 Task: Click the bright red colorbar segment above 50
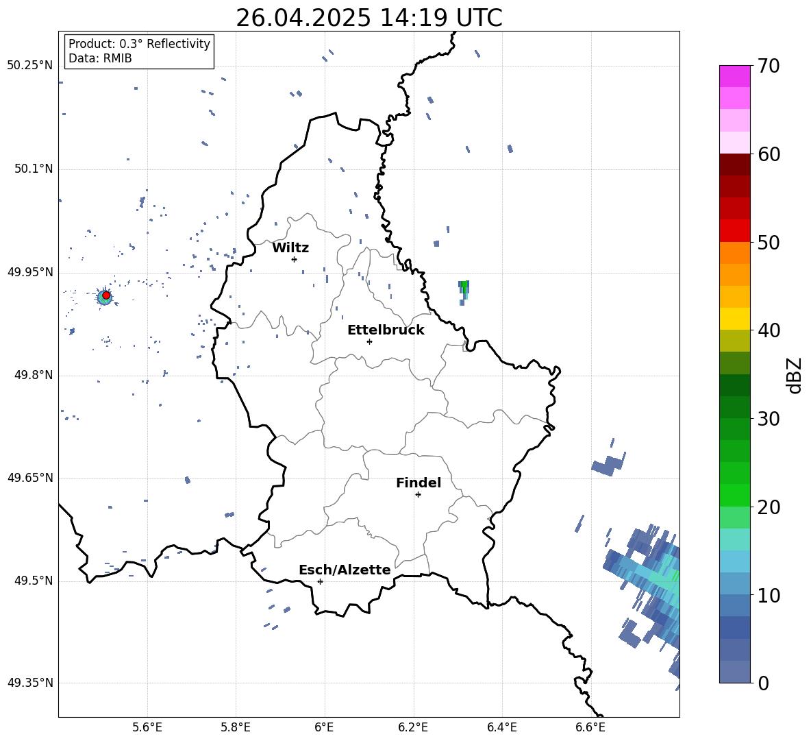(734, 231)
